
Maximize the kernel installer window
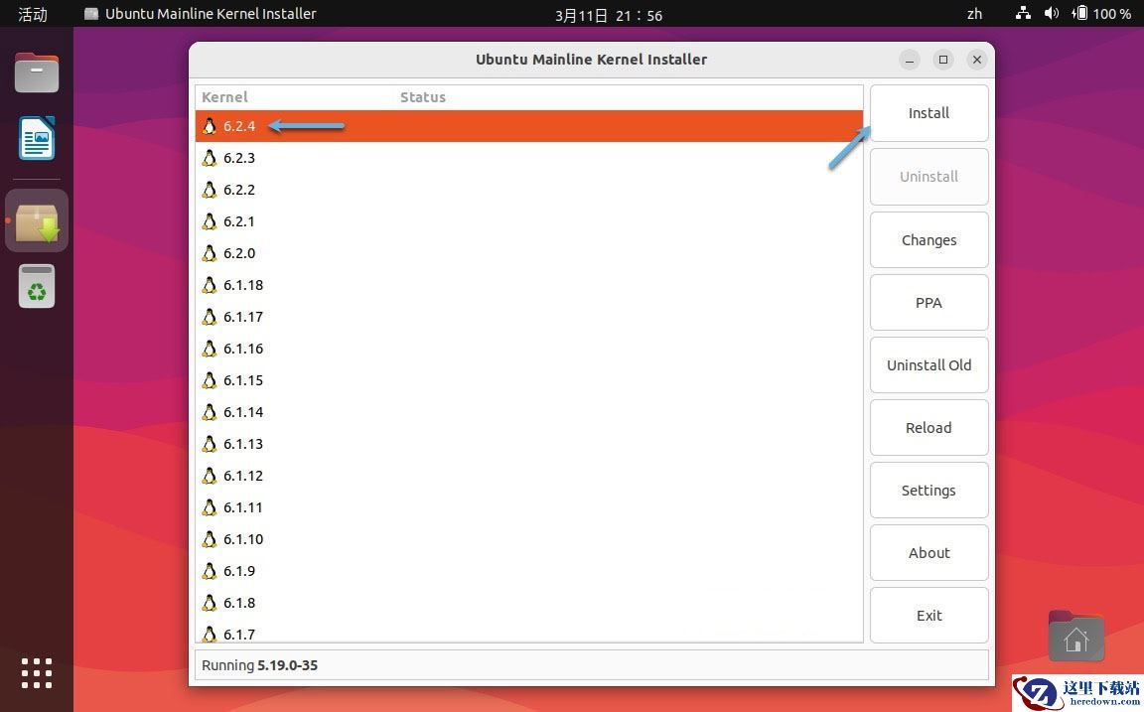point(943,60)
